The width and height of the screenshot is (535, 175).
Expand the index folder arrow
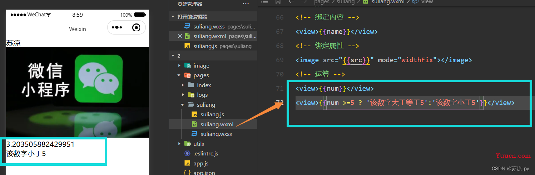pos(183,85)
